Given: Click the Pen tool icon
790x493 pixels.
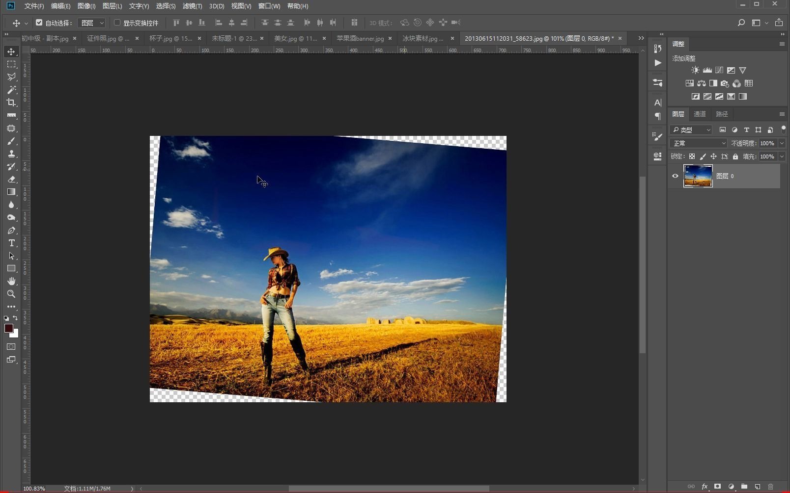Looking at the screenshot, I should 11,231.
